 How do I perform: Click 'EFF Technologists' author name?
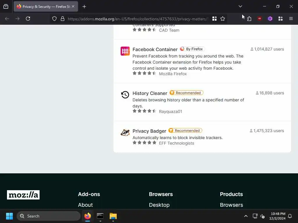[x=177, y=143]
